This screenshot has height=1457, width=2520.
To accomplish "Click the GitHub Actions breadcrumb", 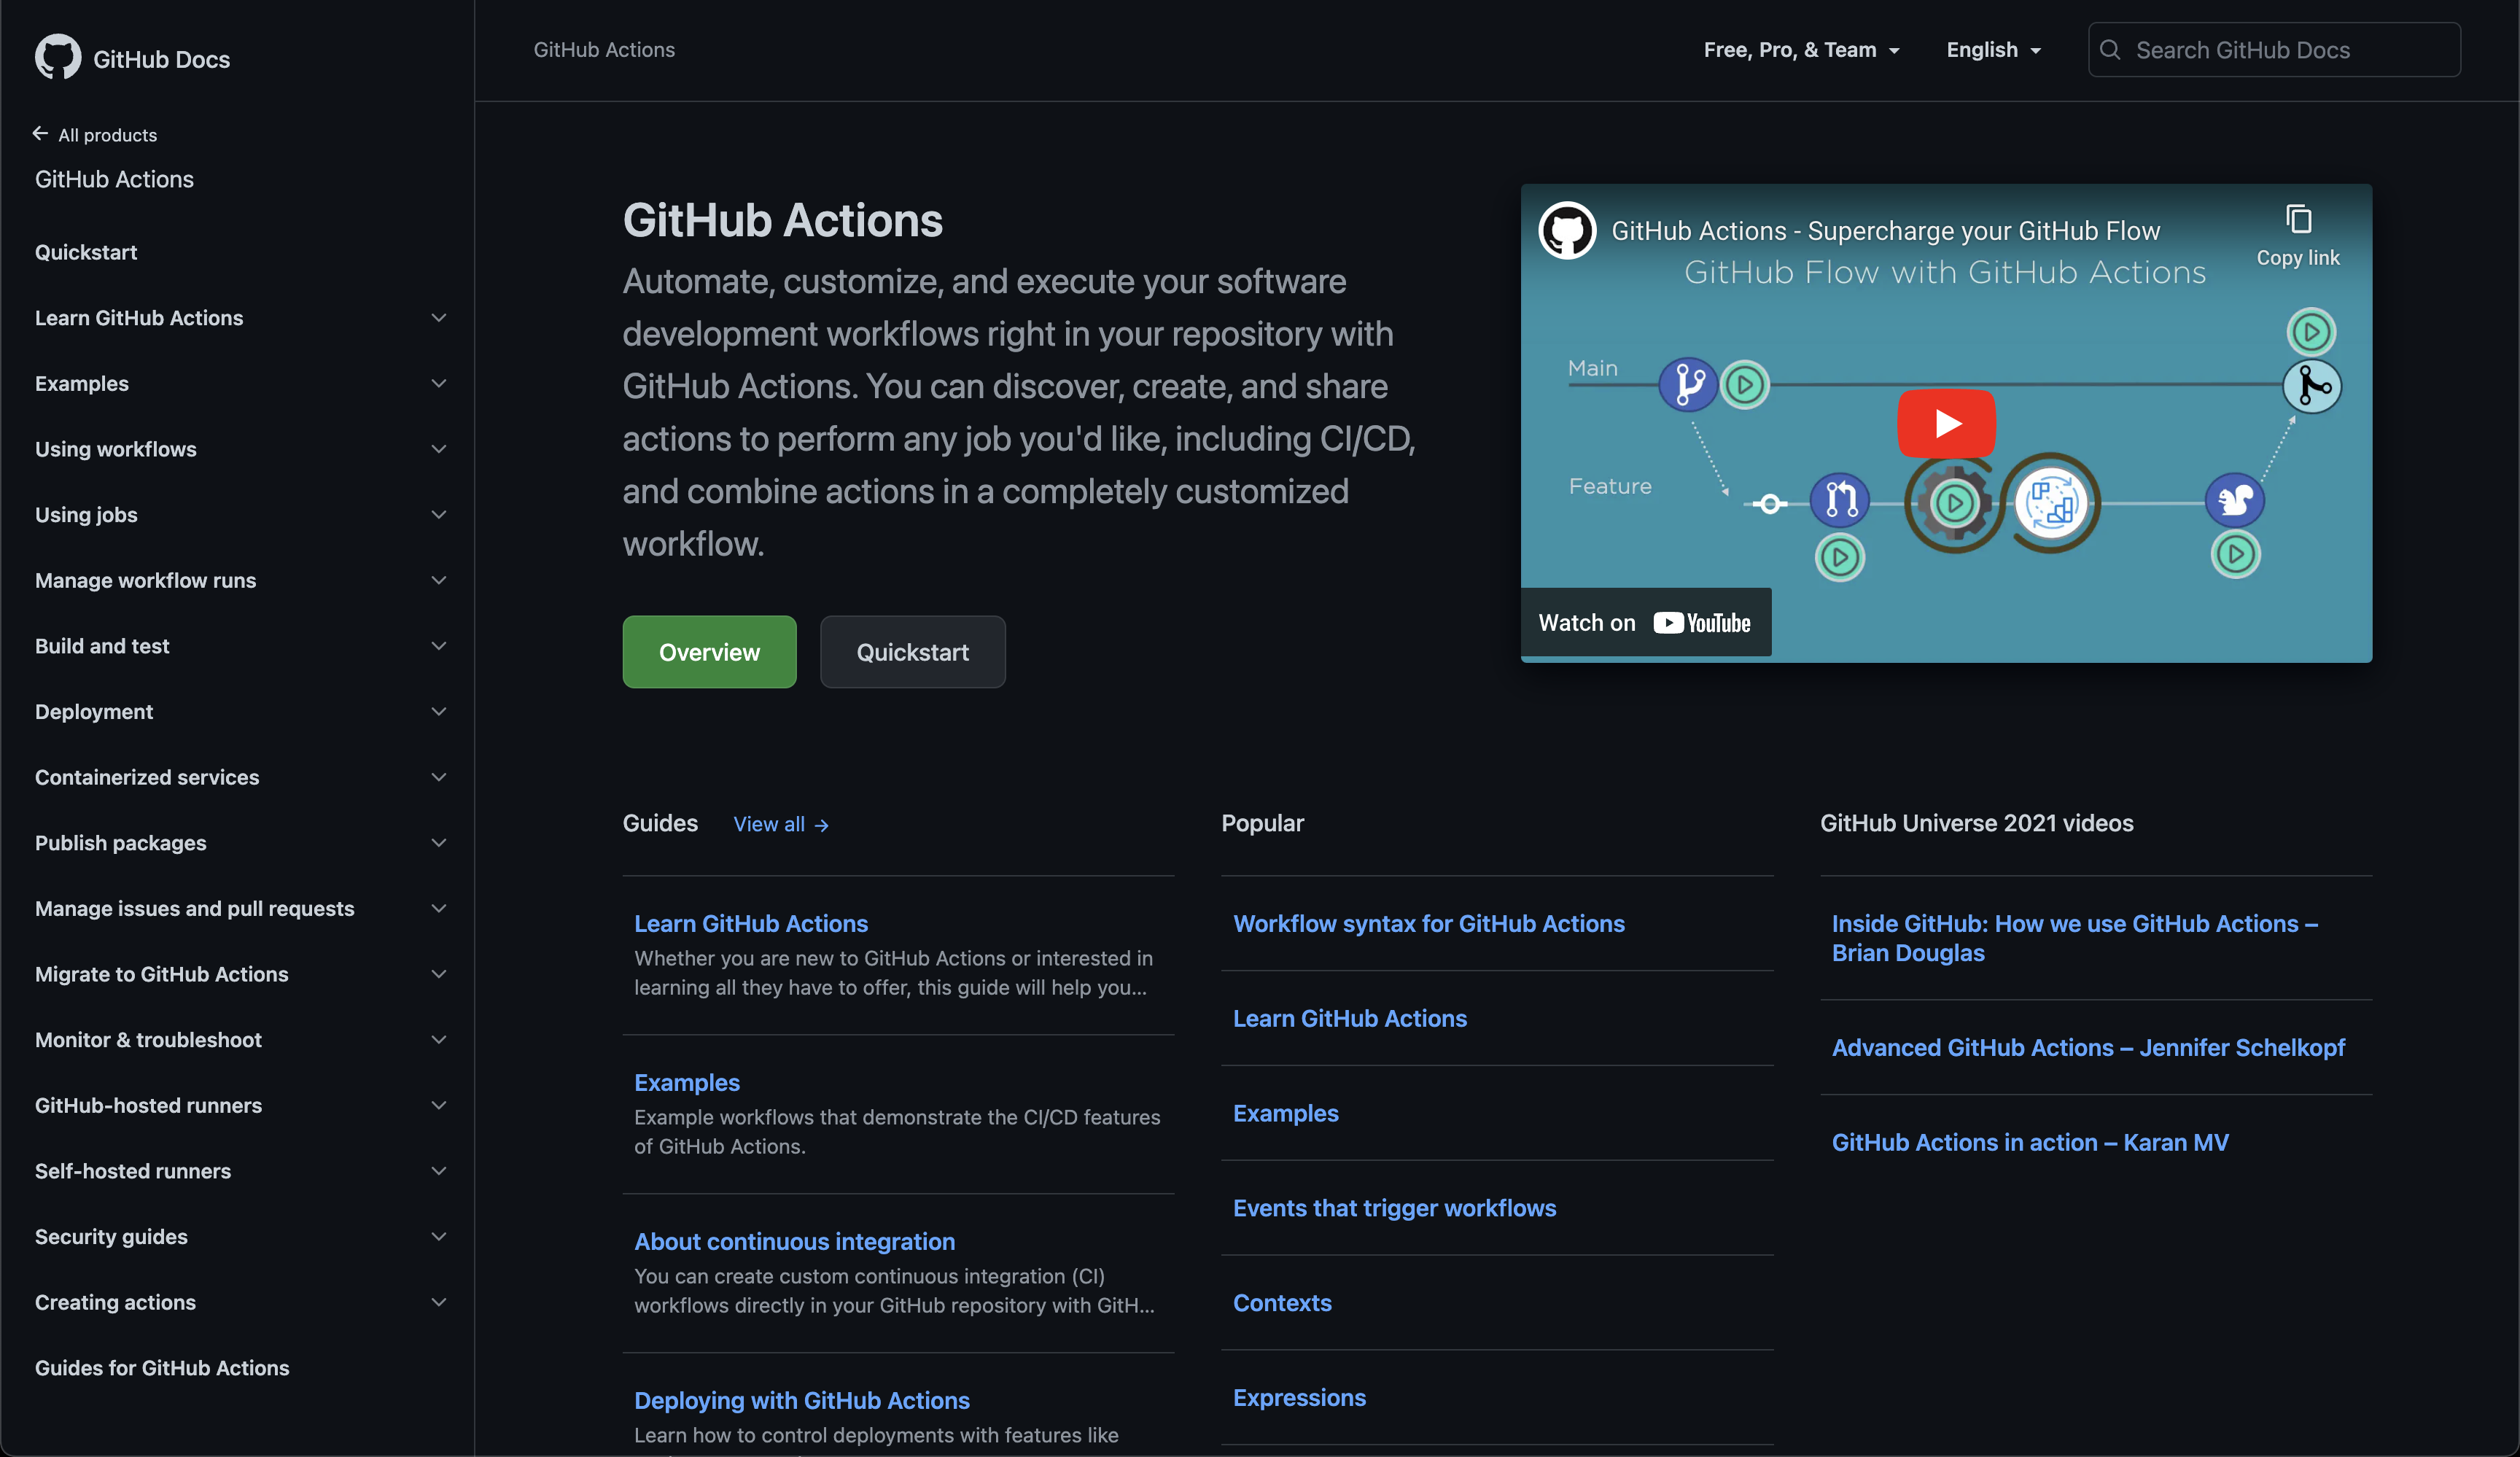I will (604, 50).
